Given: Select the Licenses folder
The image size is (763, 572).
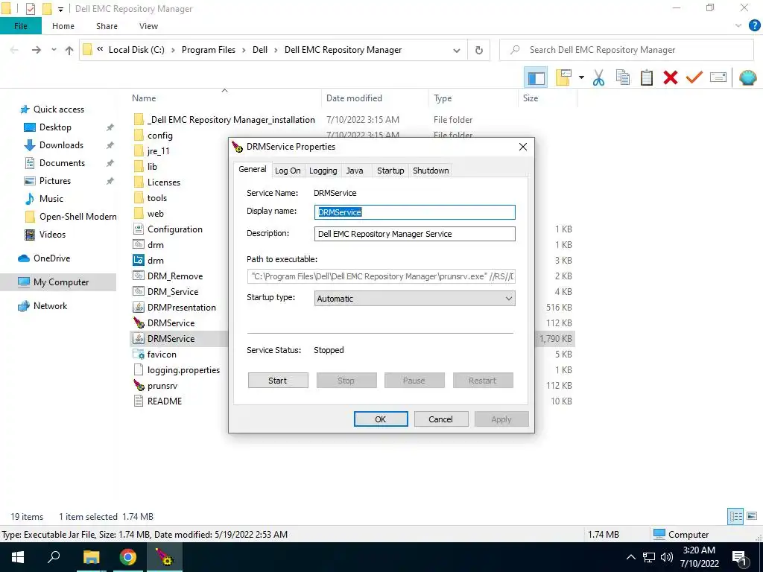Looking at the screenshot, I should [x=163, y=182].
